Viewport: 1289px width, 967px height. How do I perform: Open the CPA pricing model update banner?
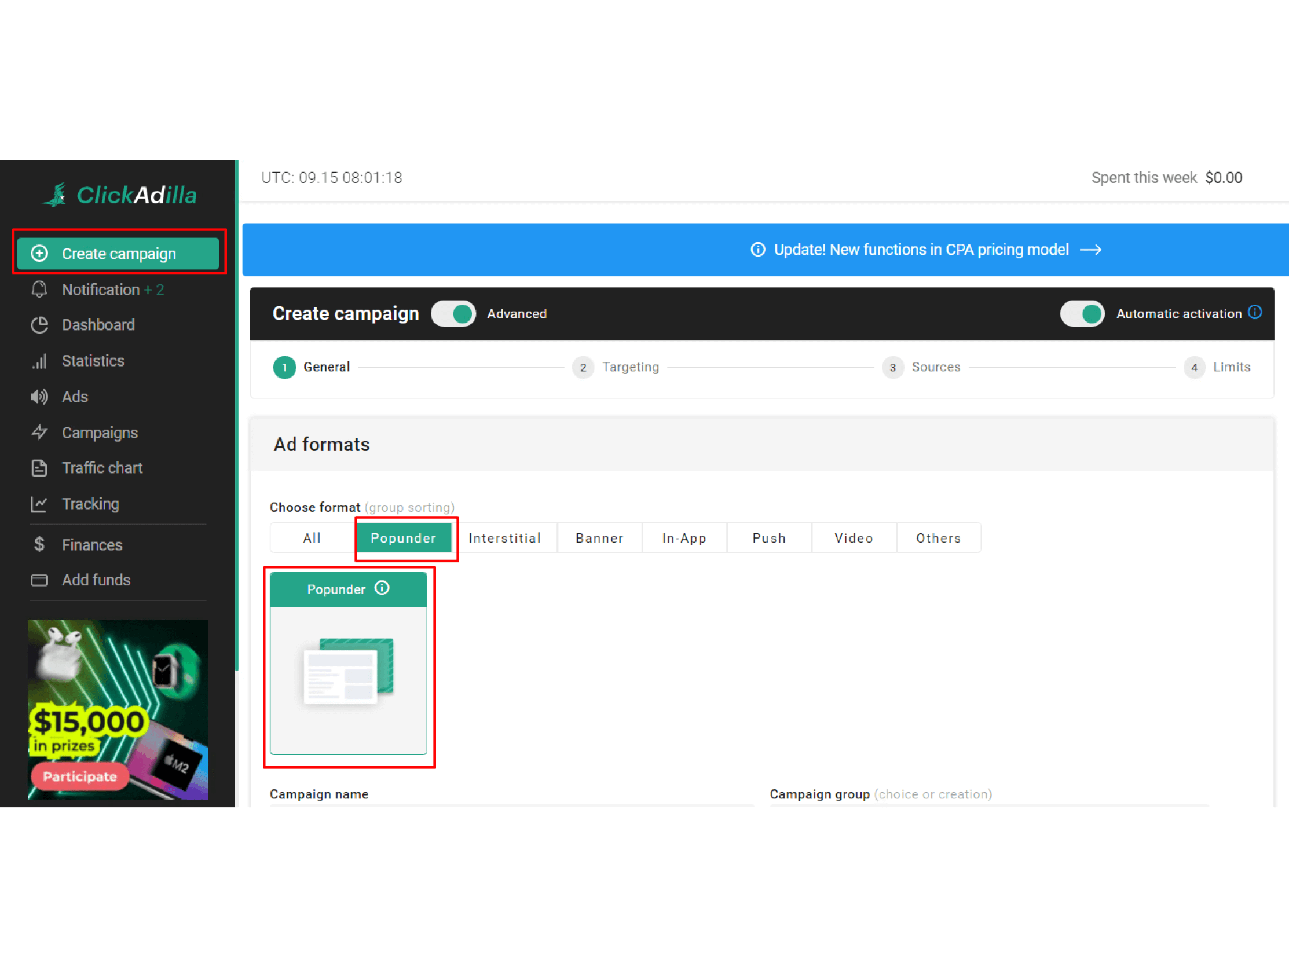pos(921,250)
